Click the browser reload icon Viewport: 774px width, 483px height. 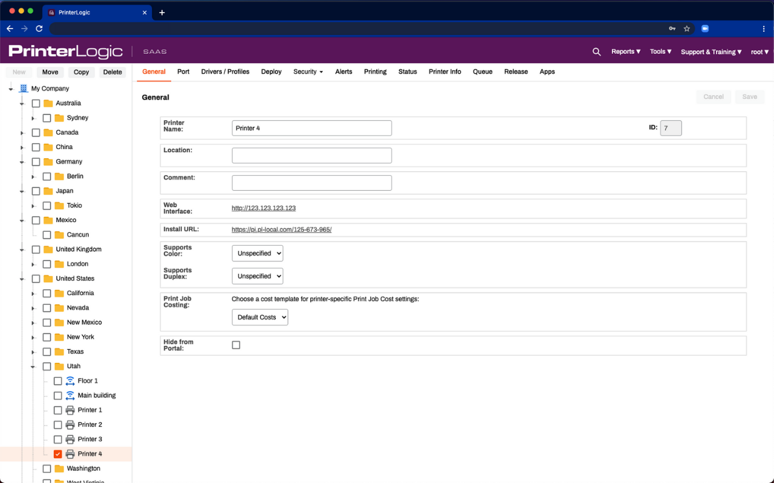(39, 28)
